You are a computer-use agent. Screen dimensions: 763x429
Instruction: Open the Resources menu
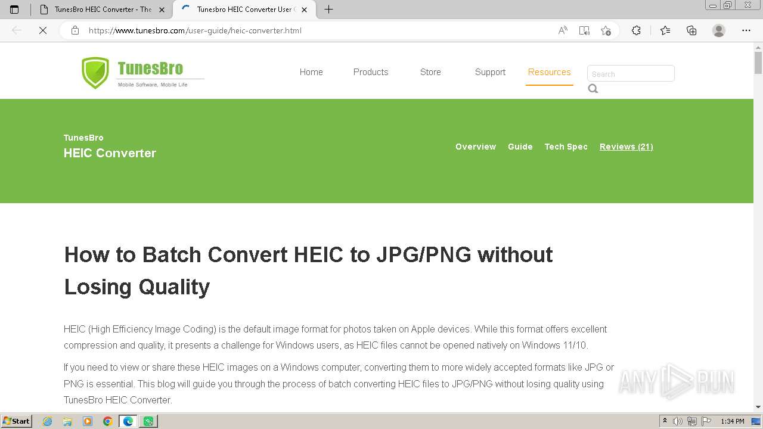click(x=549, y=72)
